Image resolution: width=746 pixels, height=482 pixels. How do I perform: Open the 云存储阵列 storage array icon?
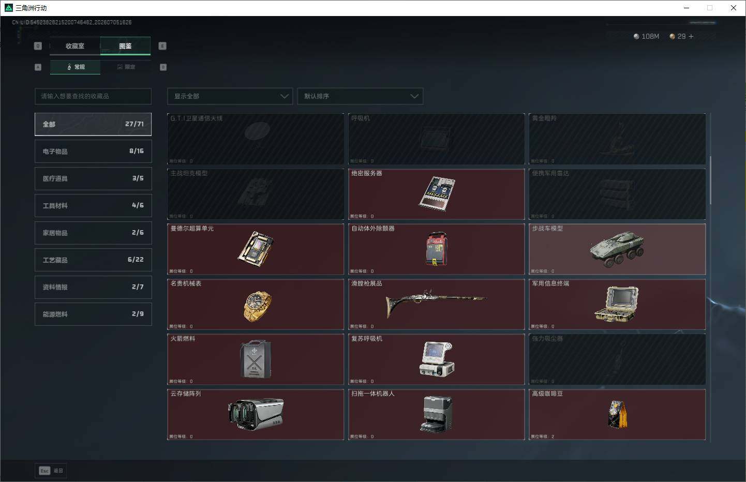tap(256, 414)
